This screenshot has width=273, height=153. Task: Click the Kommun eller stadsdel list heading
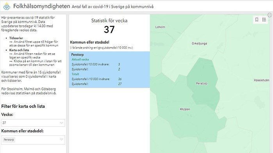click(x=89, y=42)
